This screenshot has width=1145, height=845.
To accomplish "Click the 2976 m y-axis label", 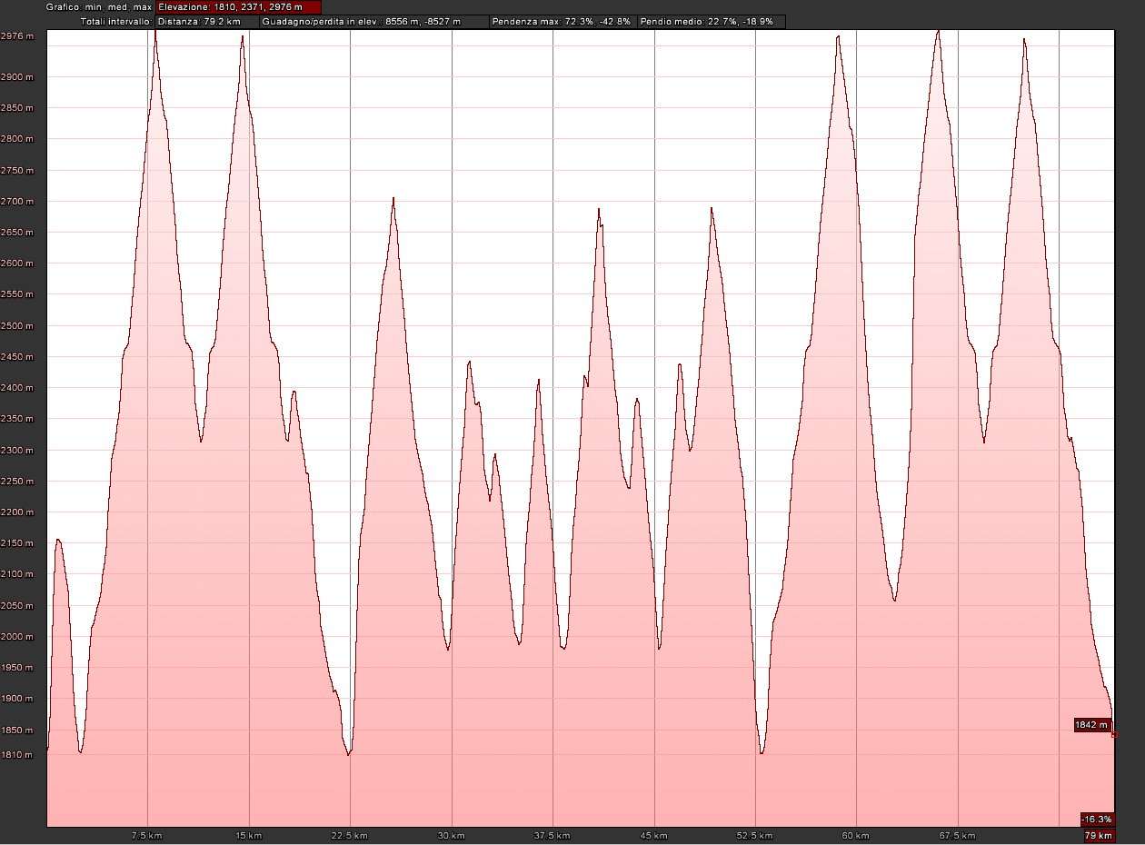I will [x=17, y=36].
